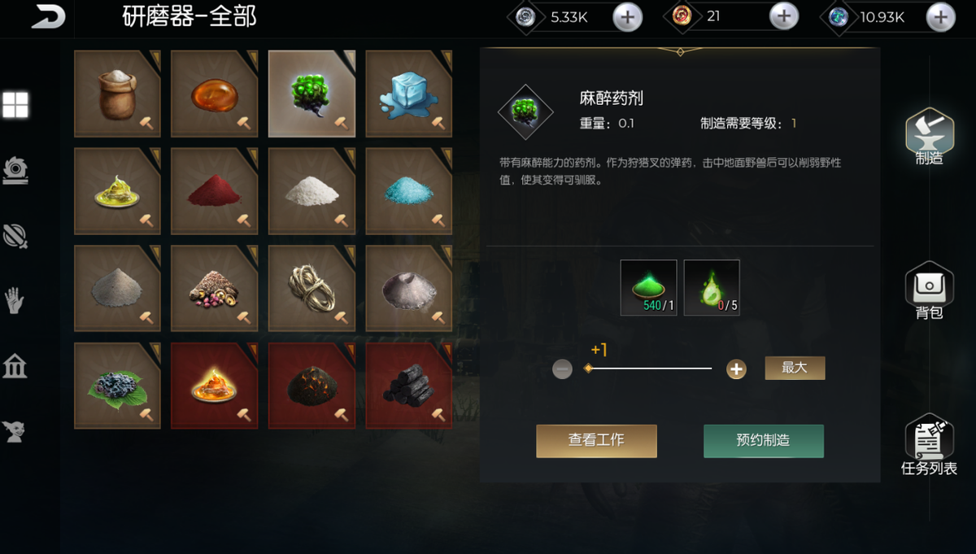Screen dimensions: 976x554
Task: Decrease crafting quantity with minus button
Action: click(562, 369)
